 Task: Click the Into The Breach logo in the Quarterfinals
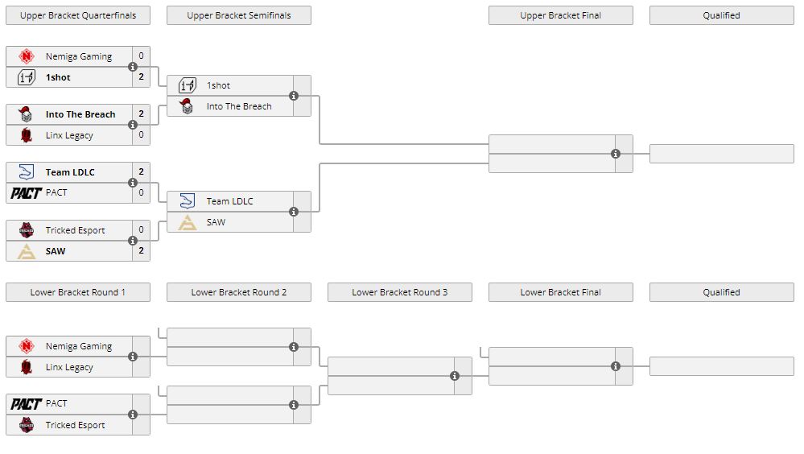pos(27,114)
